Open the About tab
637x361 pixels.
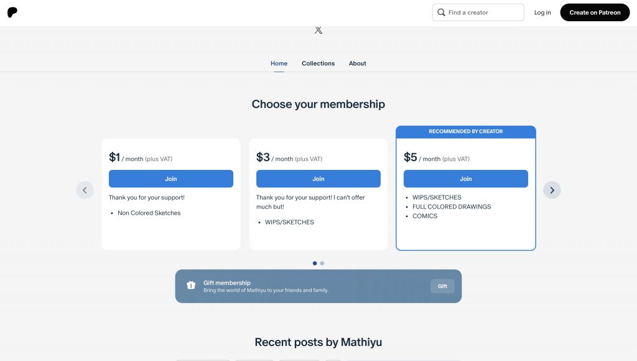coord(358,63)
